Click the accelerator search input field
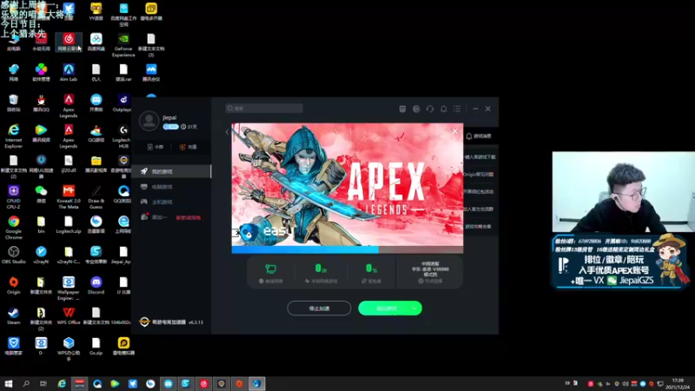Viewport: 695px width, 391px height. tap(264, 108)
